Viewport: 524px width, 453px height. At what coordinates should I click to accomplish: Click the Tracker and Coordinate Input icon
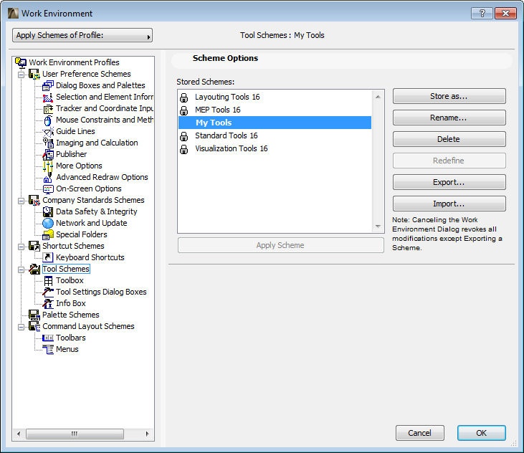coord(48,108)
